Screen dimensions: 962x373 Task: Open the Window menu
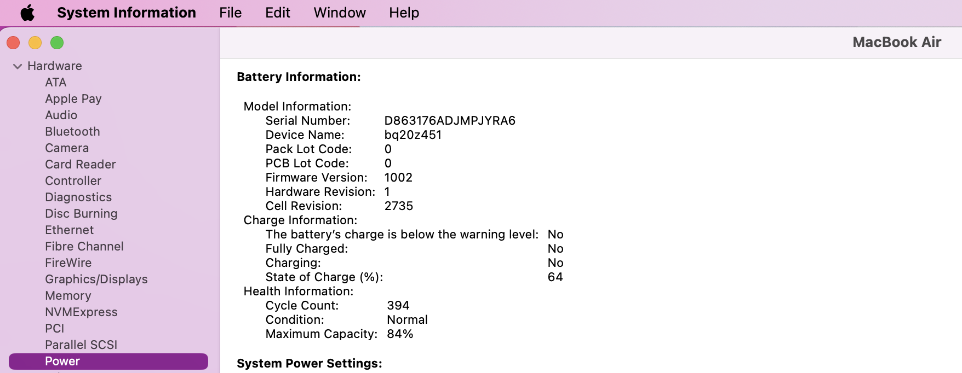(340, 13)
